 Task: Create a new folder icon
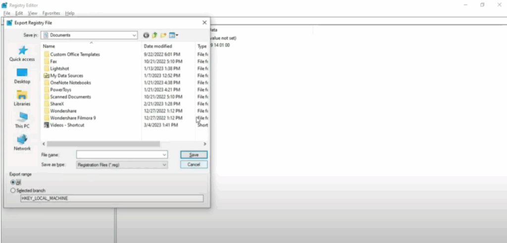tap(163, 35)
